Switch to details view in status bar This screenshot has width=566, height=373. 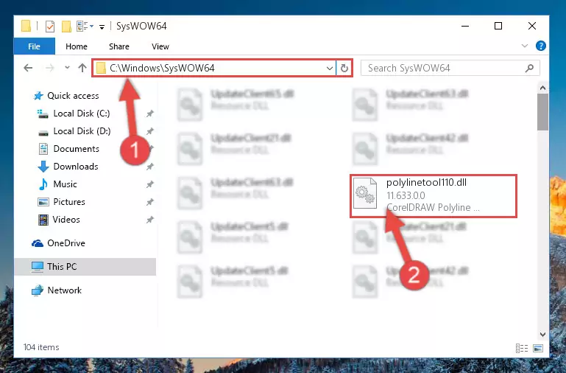pos(522,348)
